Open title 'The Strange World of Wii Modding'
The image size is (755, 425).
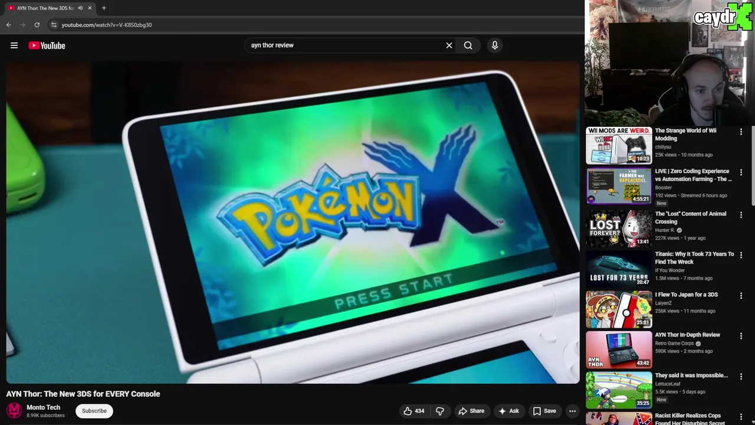tap(685, 135)
